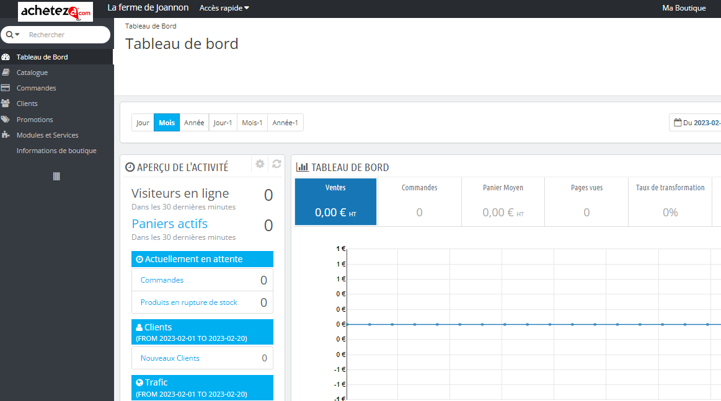Open Informations de boutique menu
Image resolution: width=721 pixels, height=401 pixels.
[x=56, y=151]
